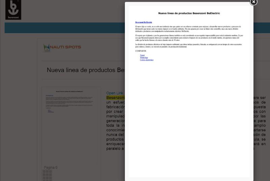
Task: Close the lightbox with the X icon
Action: click(x=253, y=2)
